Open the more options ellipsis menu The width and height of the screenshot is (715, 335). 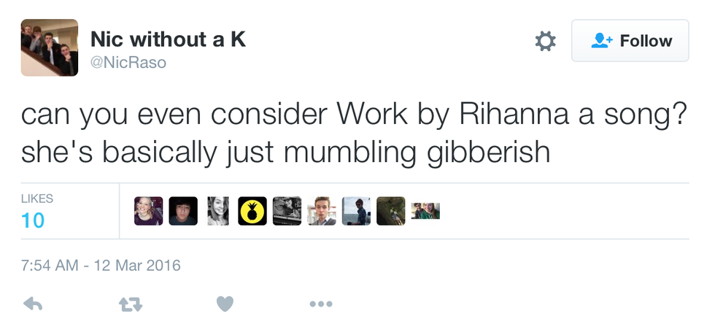pyautogui.click(x=321, y=304)
